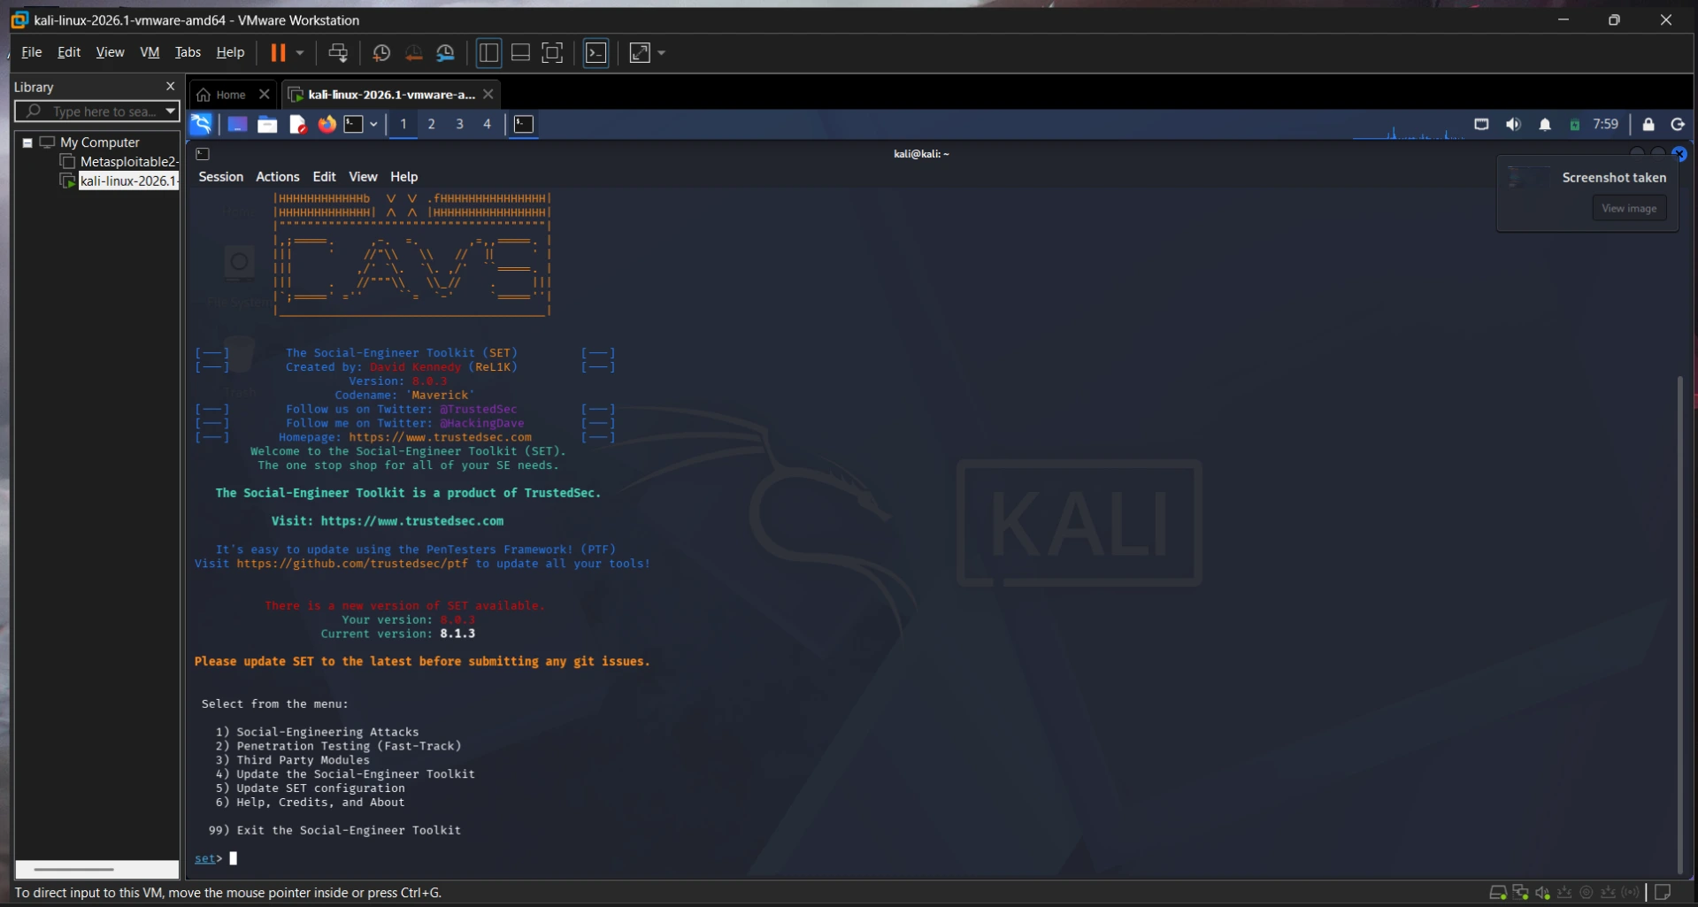Switch to workspace 2
1698x907 pixels.
coord(432,124)
